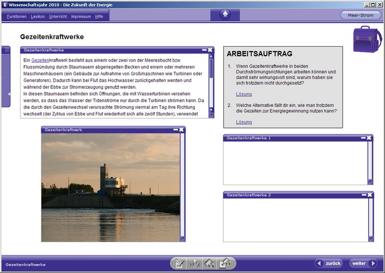Click resize grip of Gezeitenkraftwerke text panel
Screen dimensions: 385x273
pos(211,115)
